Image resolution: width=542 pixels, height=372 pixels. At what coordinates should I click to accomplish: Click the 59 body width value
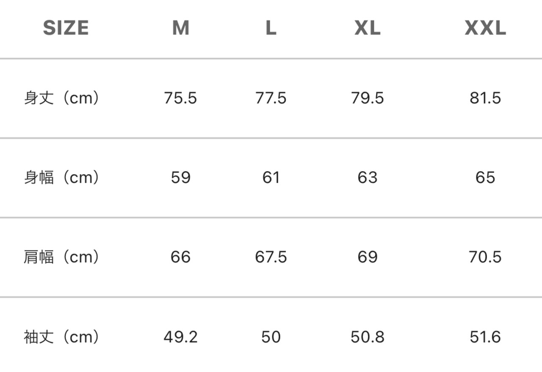pyautogui.click(x=181, y=178)
